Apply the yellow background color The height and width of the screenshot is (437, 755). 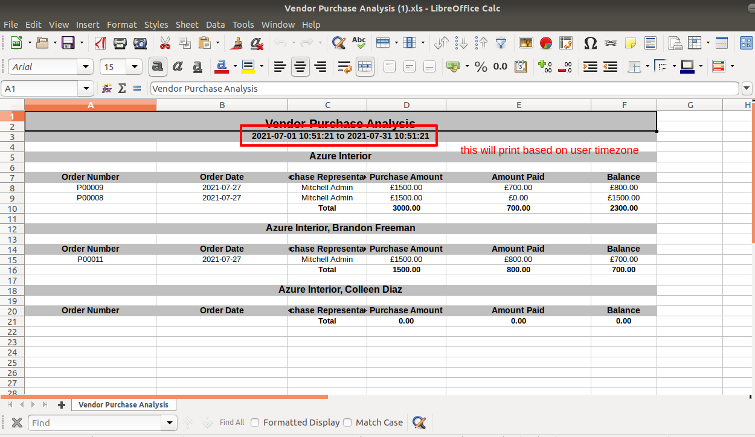coord(248,66)
